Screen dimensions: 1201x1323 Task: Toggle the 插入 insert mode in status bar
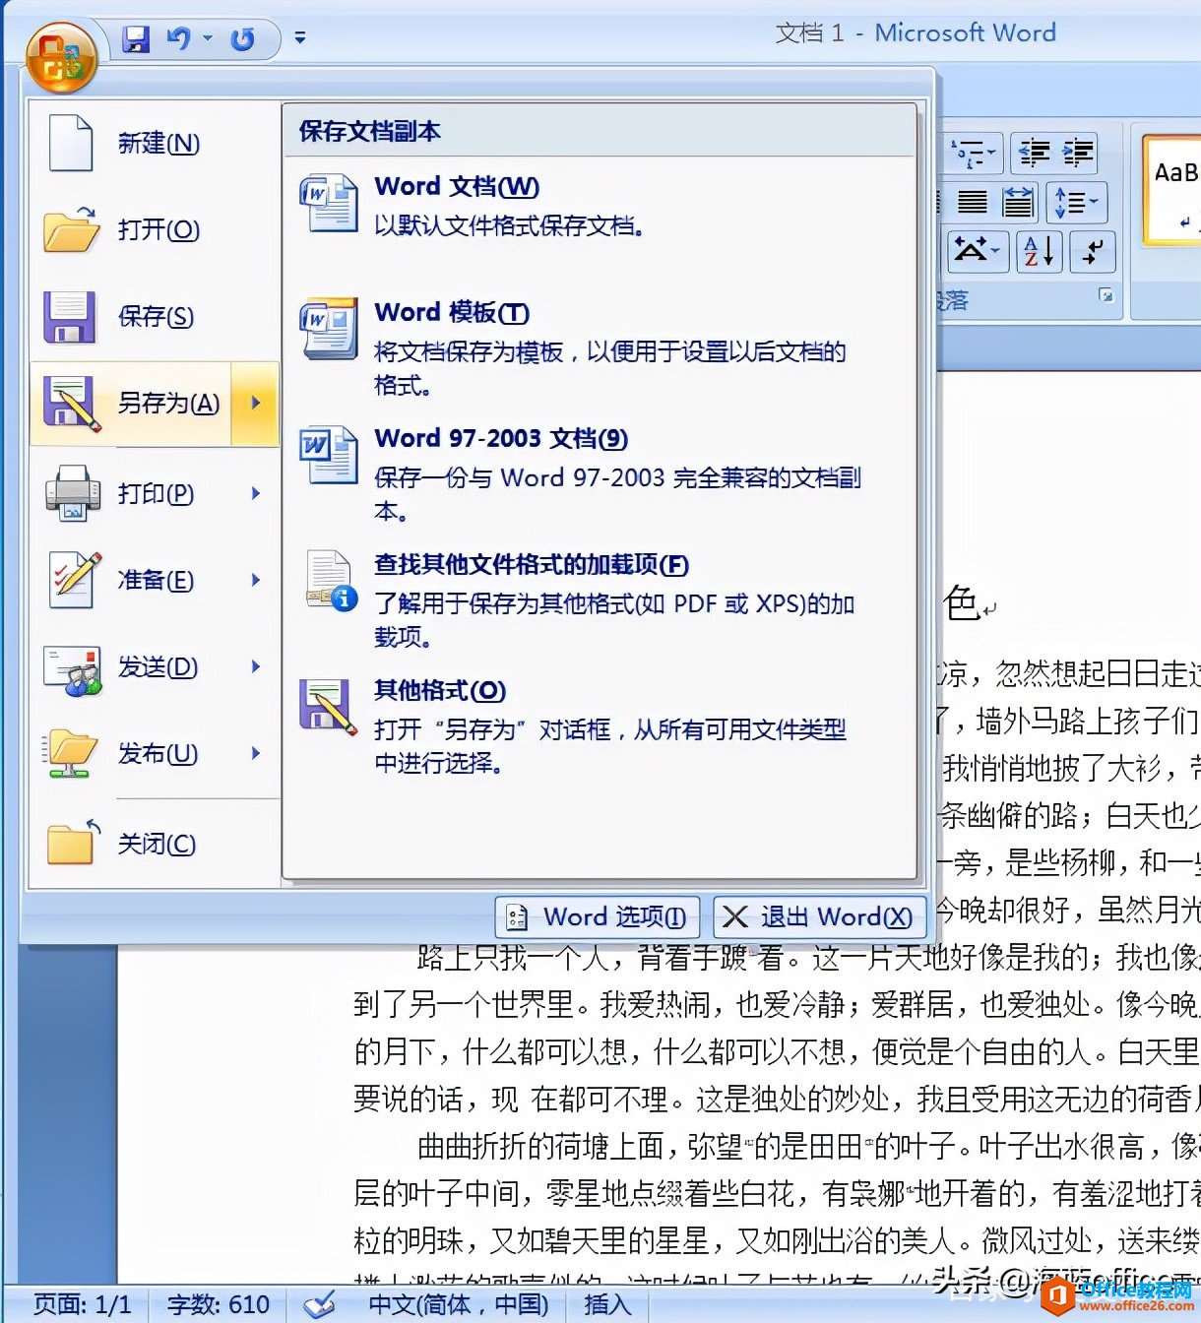[x=607, y=1305]
